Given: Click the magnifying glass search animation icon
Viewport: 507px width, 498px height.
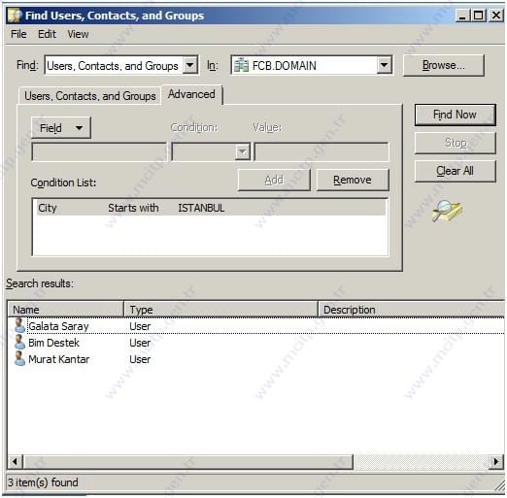Looking at the screenshot, I should tap(447, 211).
